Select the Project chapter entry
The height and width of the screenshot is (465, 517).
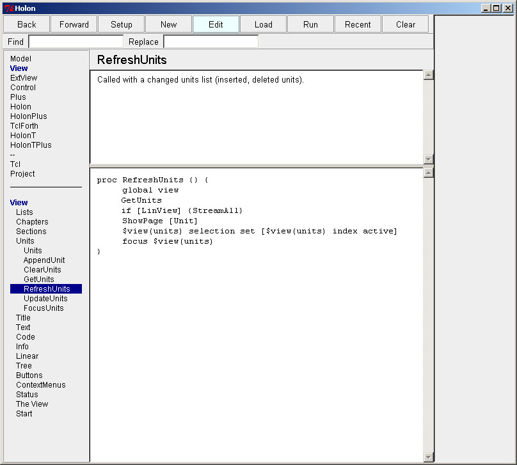(x=22, y=174)
